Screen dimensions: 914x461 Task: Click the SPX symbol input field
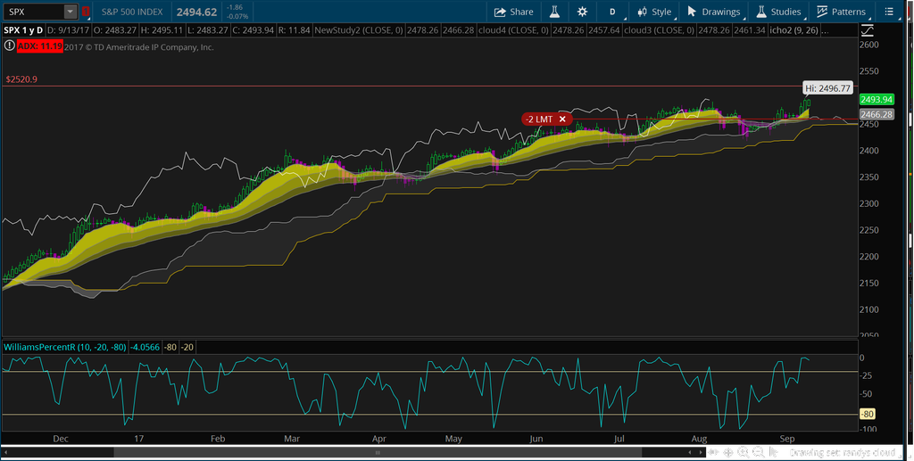coord(33,12)
